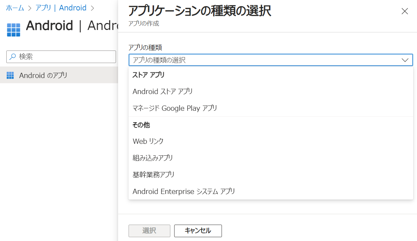Click the 選択 button
The height and width of the screenshot is (241, 417).
[149, 231]
